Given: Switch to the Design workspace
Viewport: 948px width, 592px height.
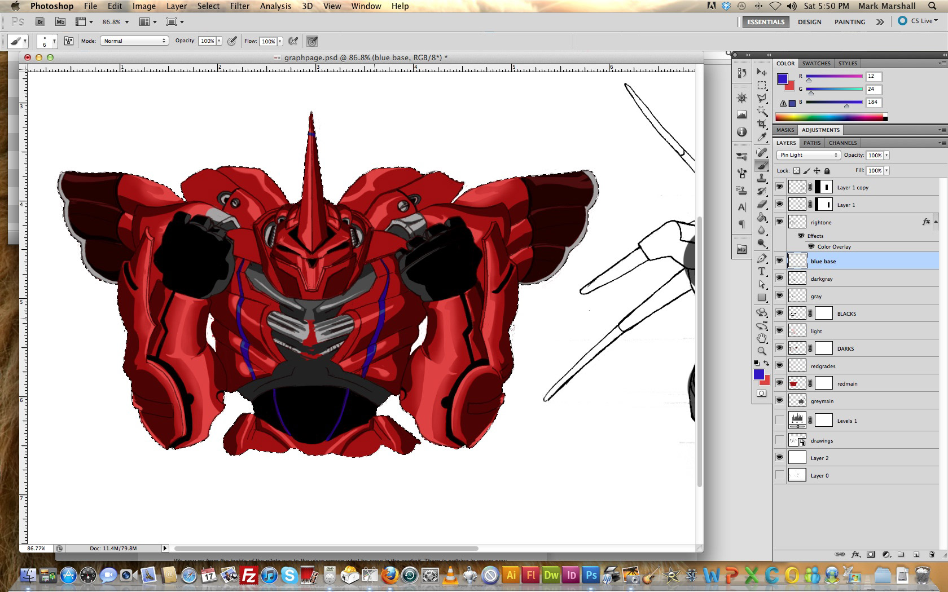Looking at the screenshot, I should click(809, 22).
